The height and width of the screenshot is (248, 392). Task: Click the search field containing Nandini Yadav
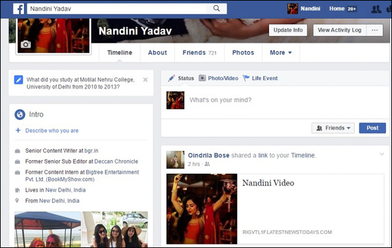click(x=117, y=8)
